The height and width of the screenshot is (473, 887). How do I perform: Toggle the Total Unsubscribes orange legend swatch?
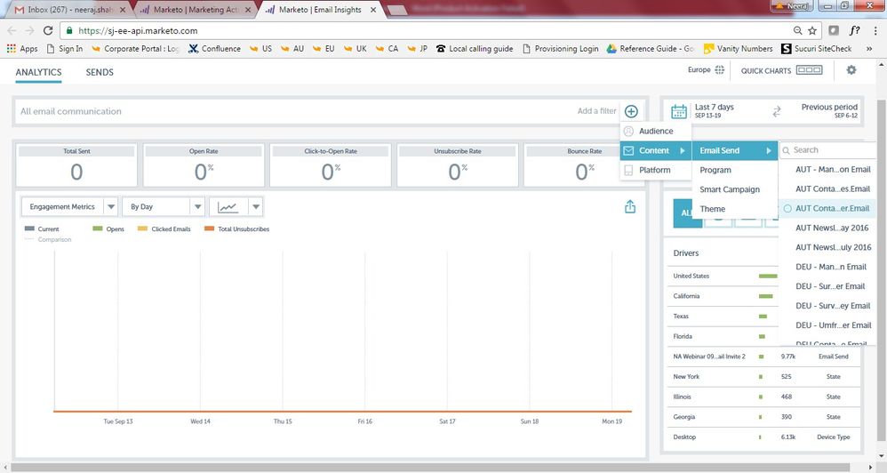210,229
